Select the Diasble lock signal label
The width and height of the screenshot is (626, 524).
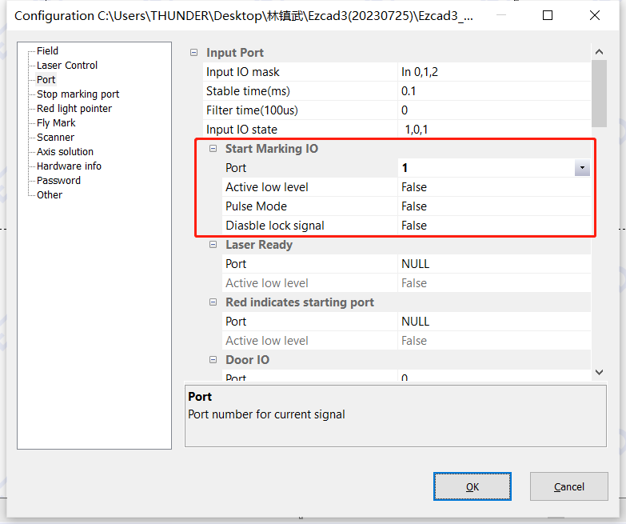point(275,226)
